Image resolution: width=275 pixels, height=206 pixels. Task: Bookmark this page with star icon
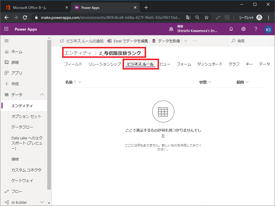click(206, 17)
